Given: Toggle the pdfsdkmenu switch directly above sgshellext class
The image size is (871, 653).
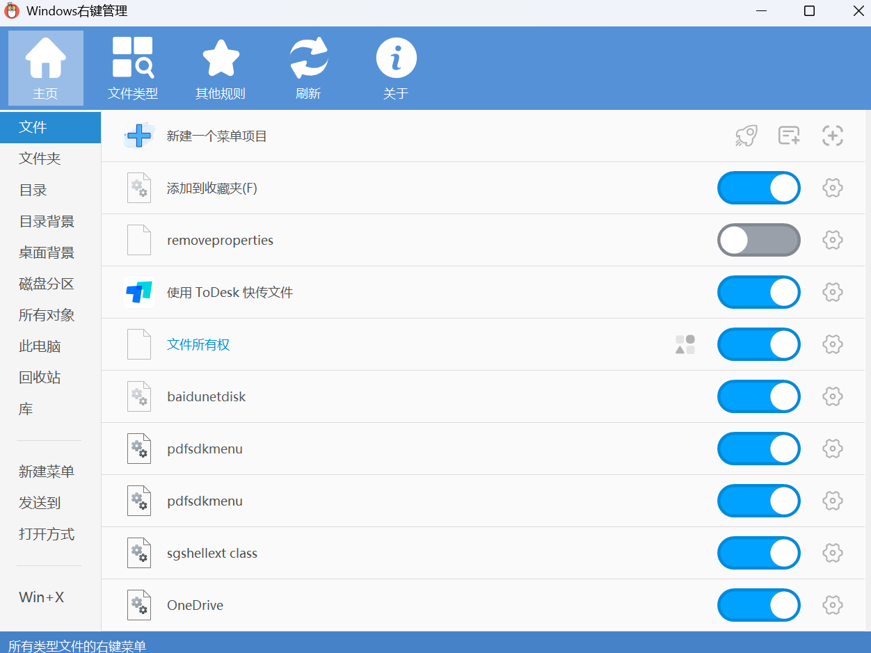Looking at the screenshot, I should (x=759, y=501).
